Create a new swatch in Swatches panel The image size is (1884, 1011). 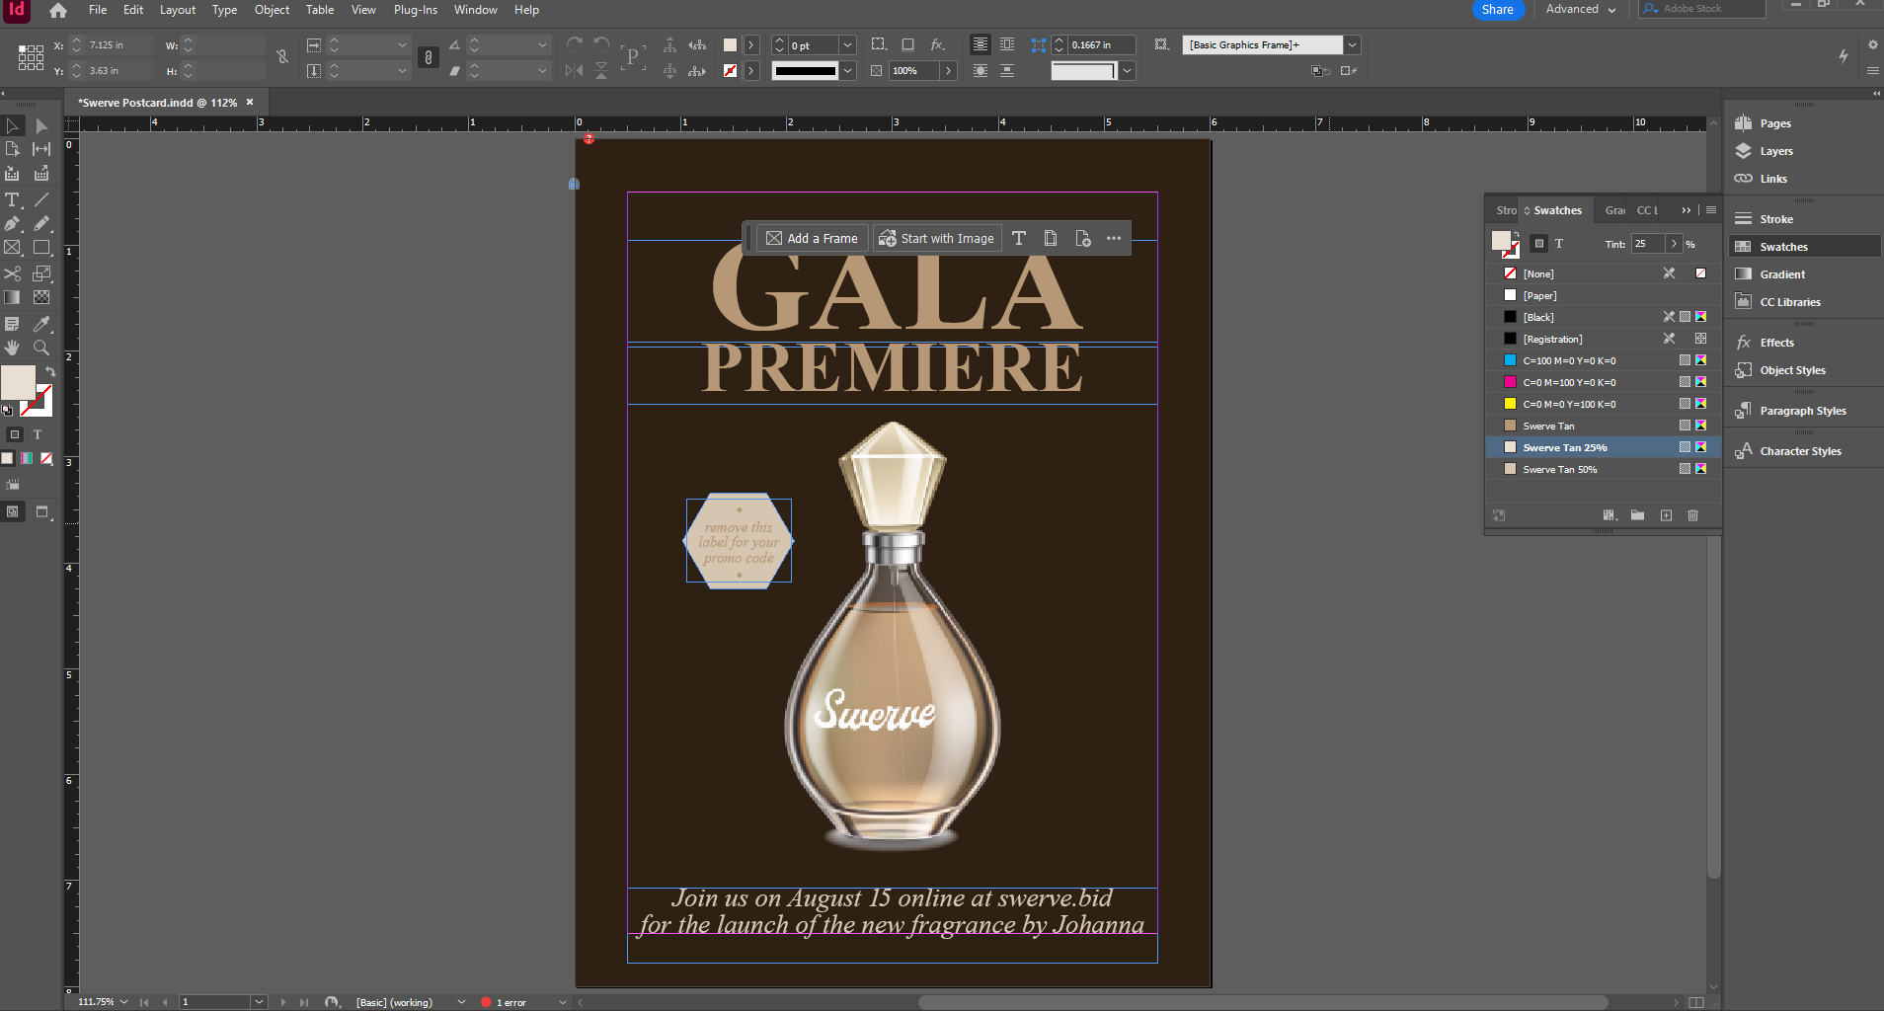(1666, 515)
